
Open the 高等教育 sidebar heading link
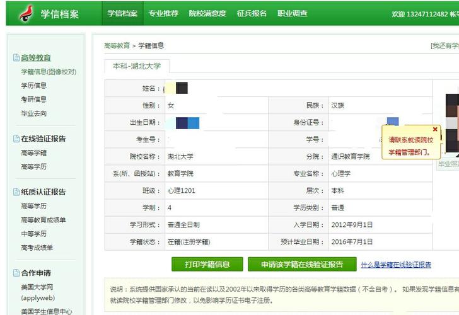pos(36,57)
